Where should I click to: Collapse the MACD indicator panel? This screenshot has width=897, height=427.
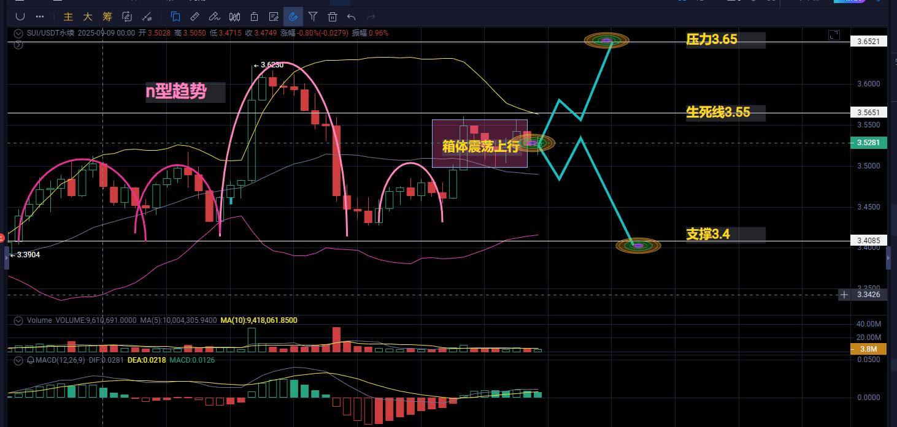[x=18, y=360]
